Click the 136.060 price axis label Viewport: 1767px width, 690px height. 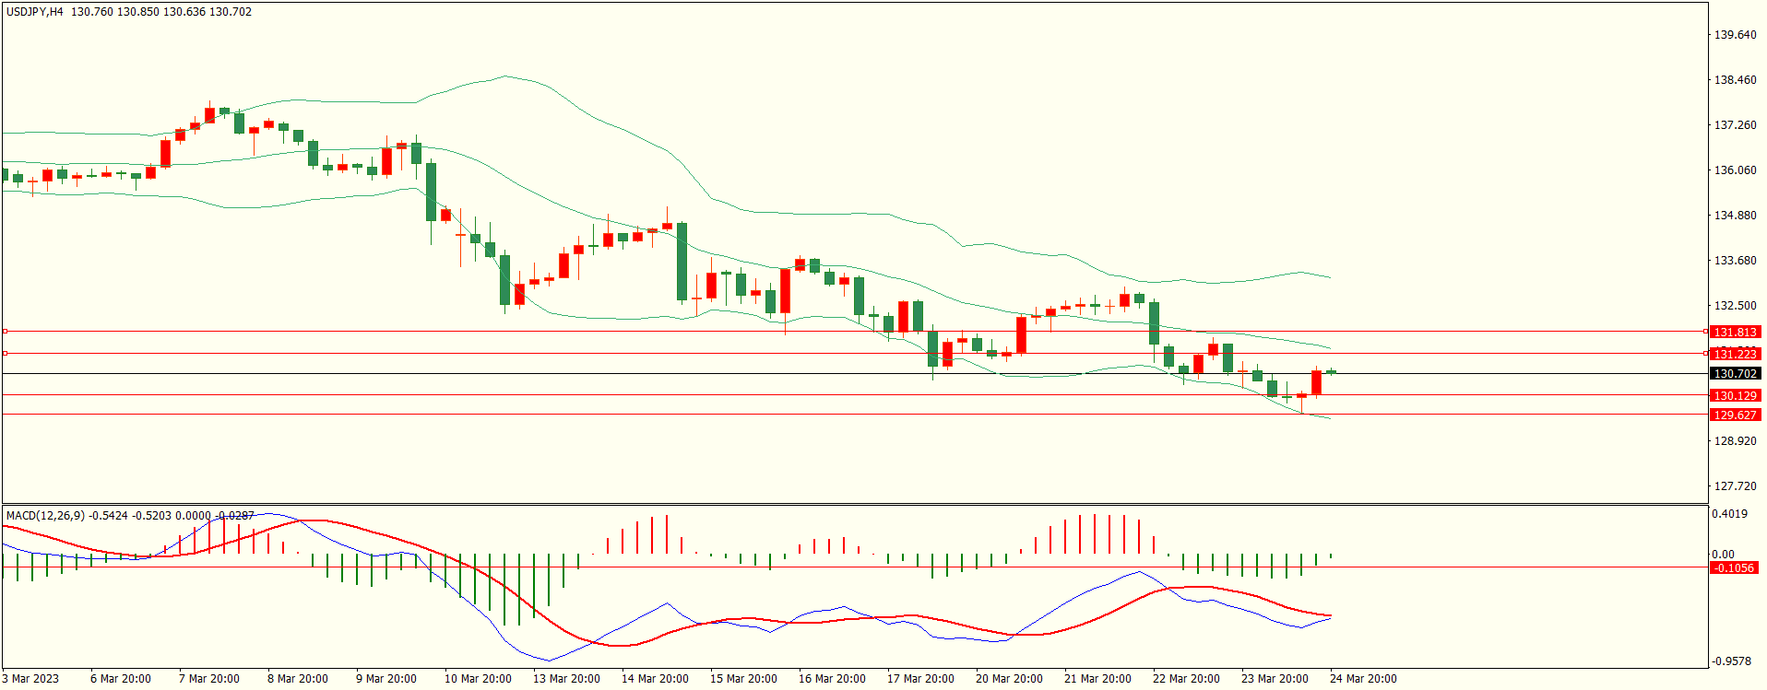(x=1735, y=170)
